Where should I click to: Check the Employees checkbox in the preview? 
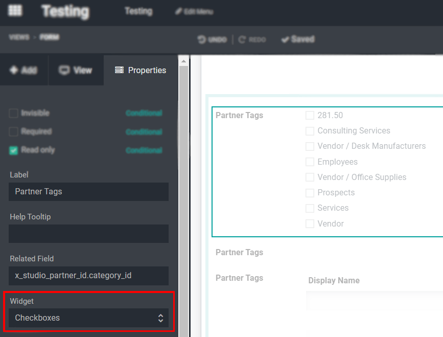(x=310, y=162)
